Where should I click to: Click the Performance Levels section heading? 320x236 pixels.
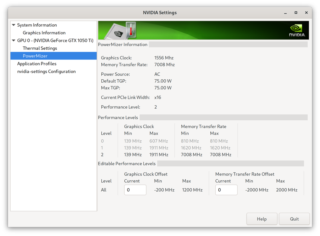118,117
